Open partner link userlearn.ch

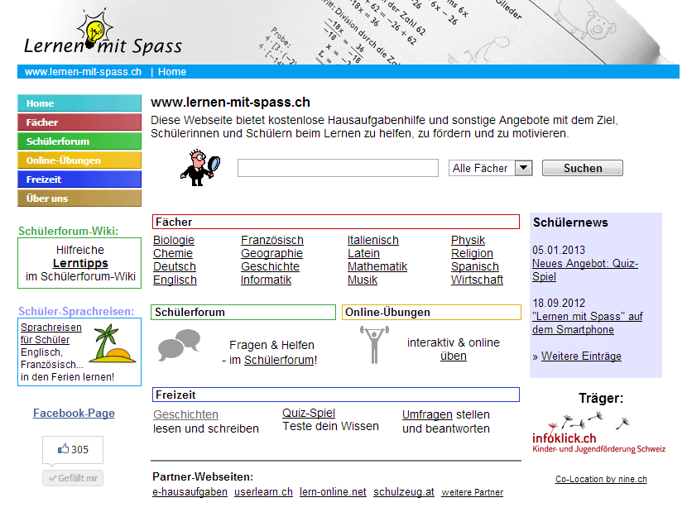(x=263, y=492)
